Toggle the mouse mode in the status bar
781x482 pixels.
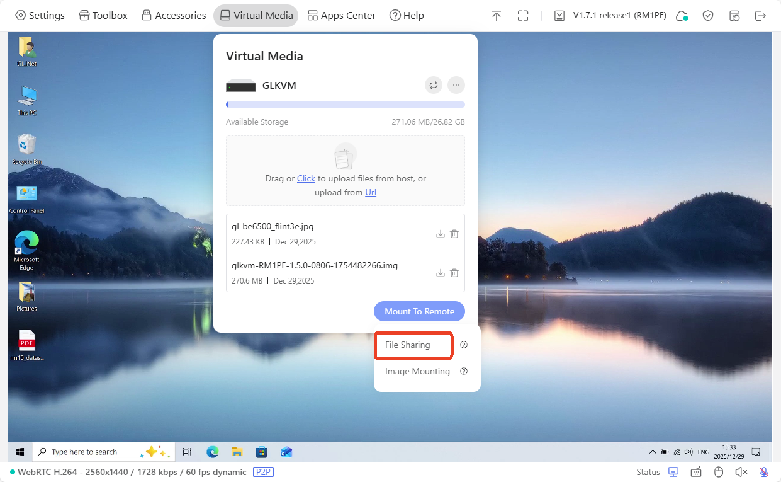coord(718,471)
